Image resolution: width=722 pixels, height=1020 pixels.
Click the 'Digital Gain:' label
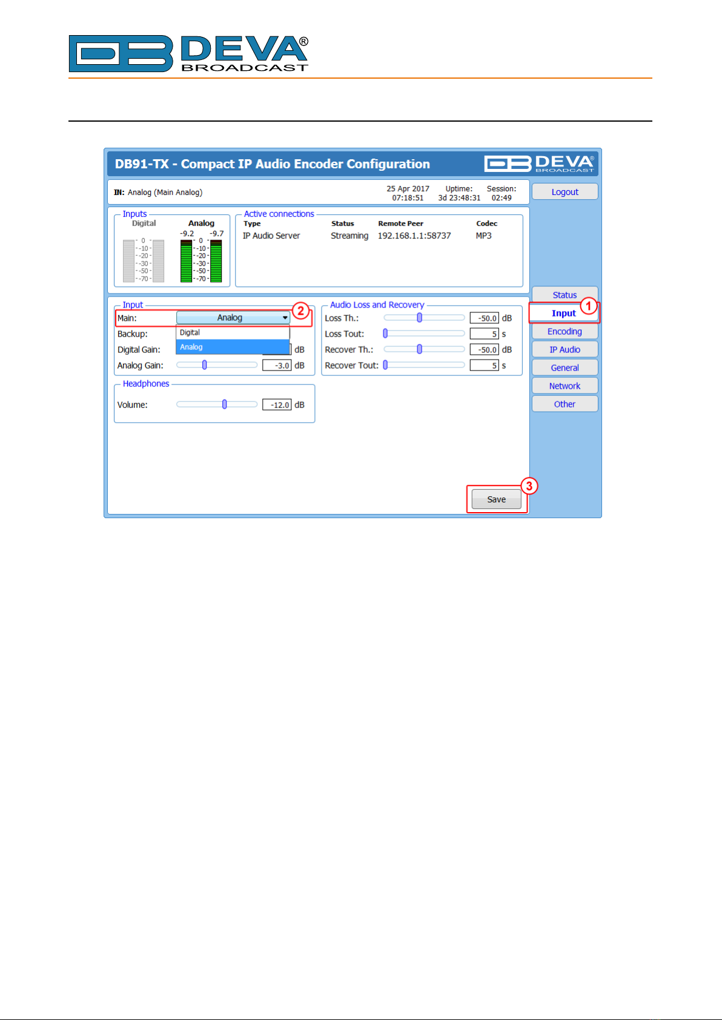coord(139,350)
